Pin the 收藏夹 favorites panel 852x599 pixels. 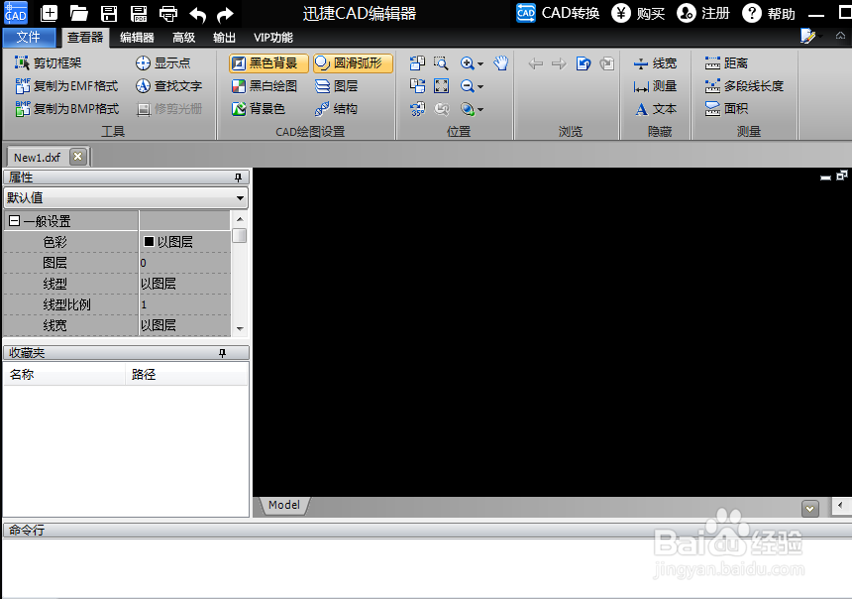[x=222, y=353]
